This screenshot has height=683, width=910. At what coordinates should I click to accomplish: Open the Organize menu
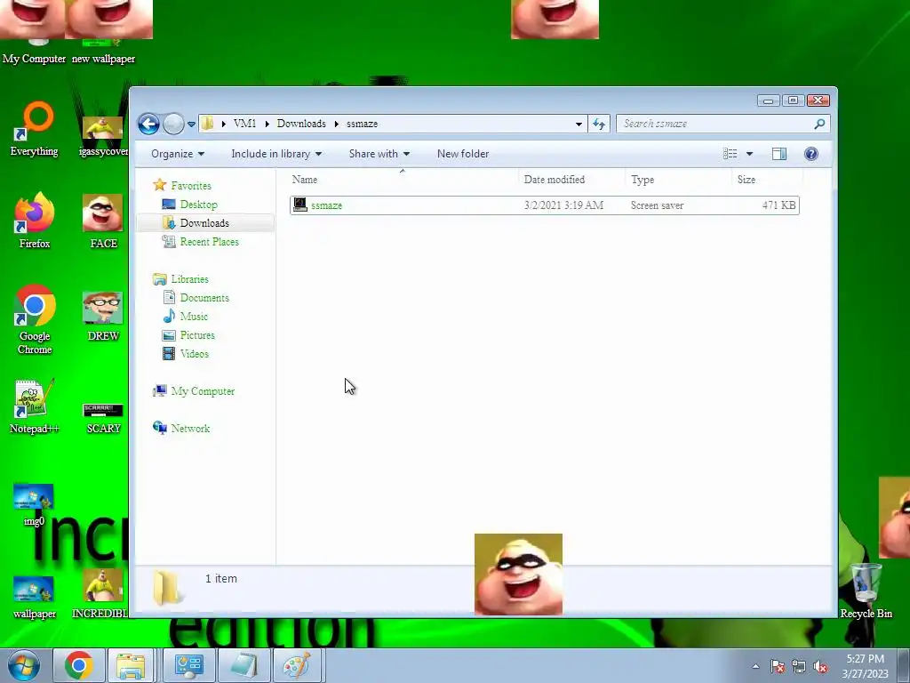177,154
